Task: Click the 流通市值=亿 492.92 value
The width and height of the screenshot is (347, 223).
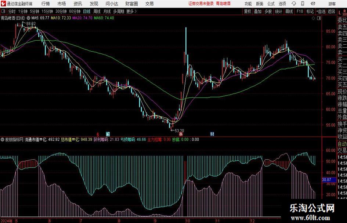Action: coord(42,140)
